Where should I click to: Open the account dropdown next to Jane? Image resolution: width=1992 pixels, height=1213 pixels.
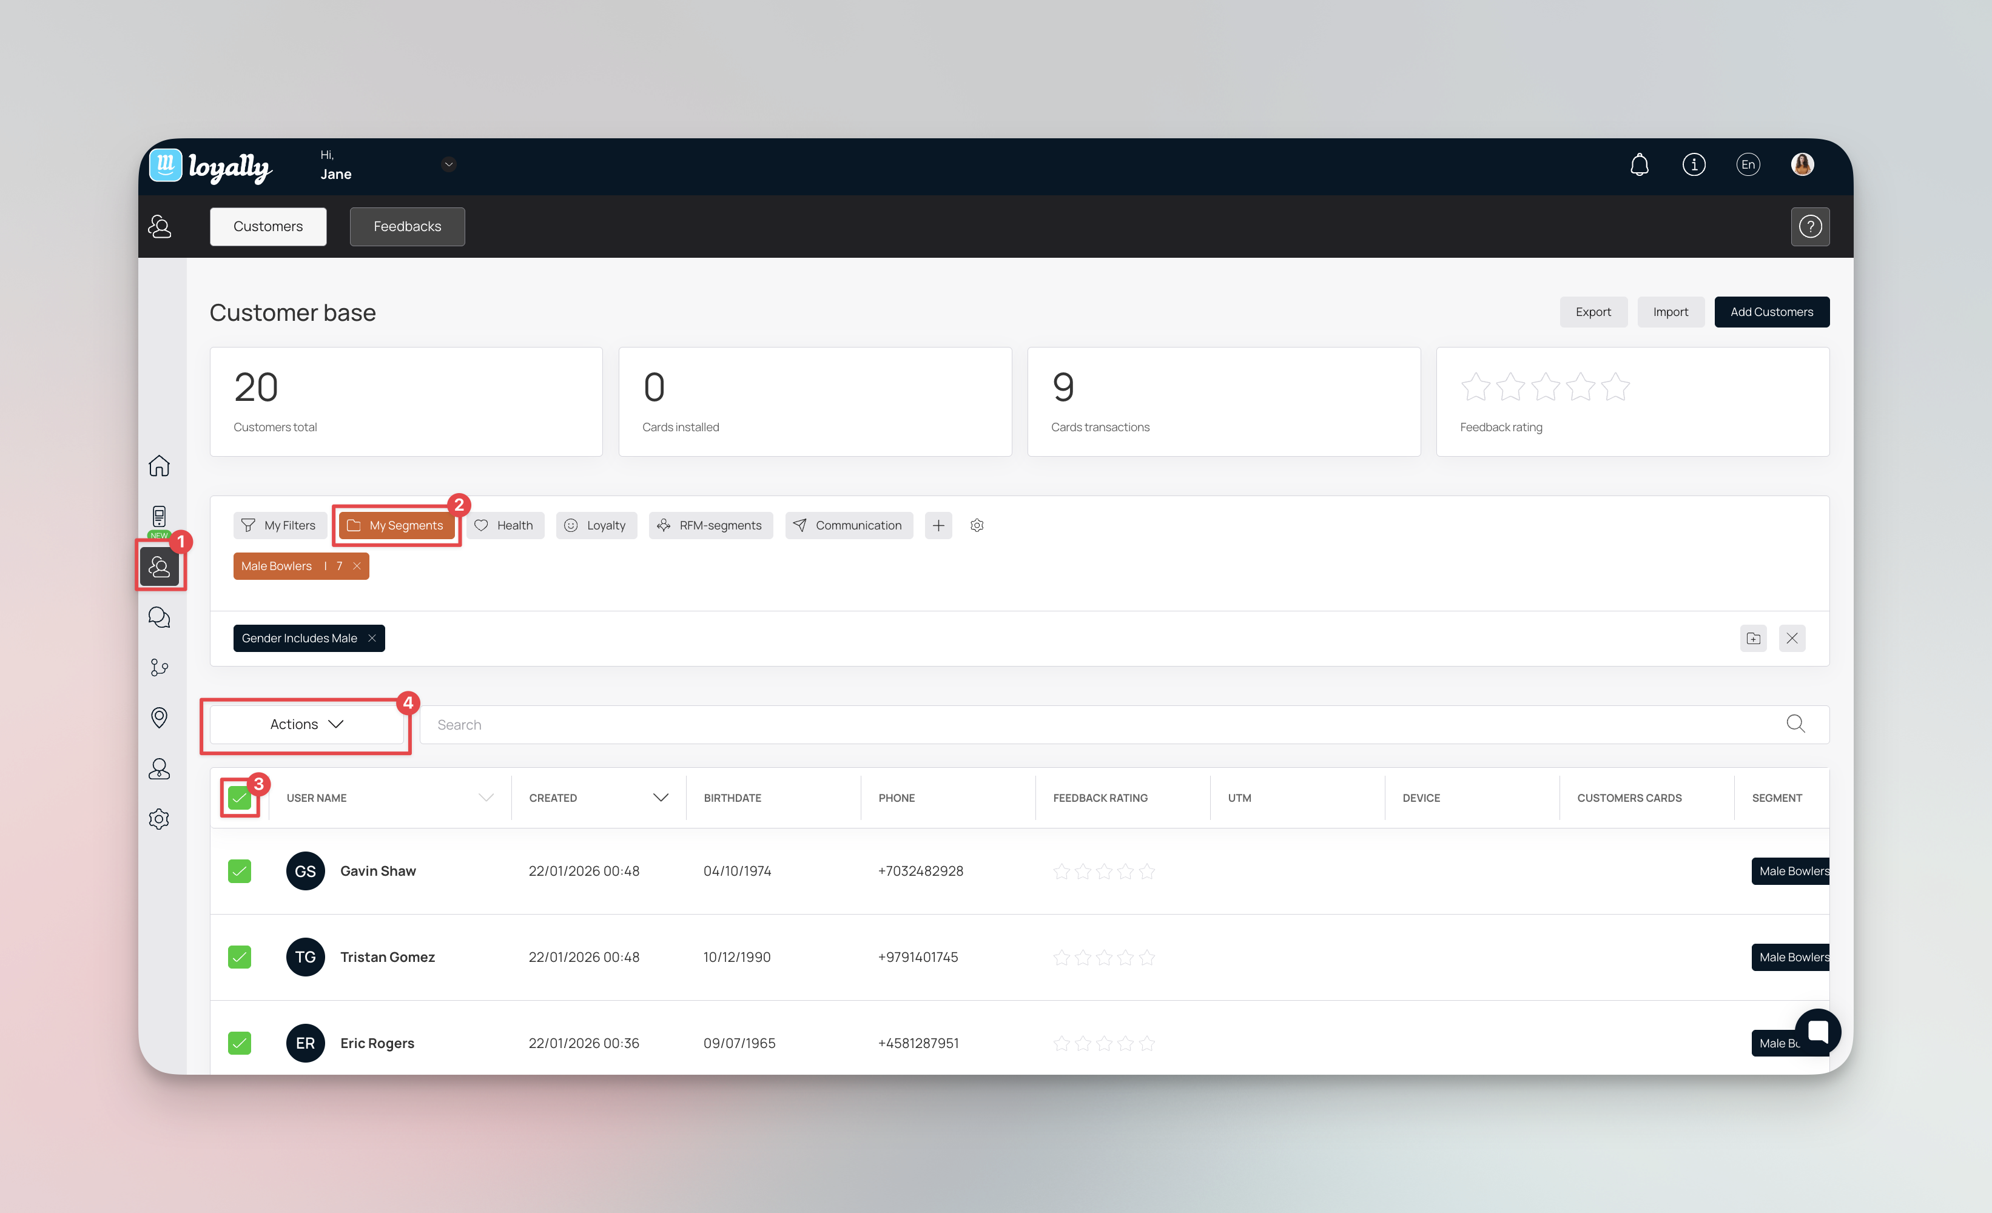449,165
